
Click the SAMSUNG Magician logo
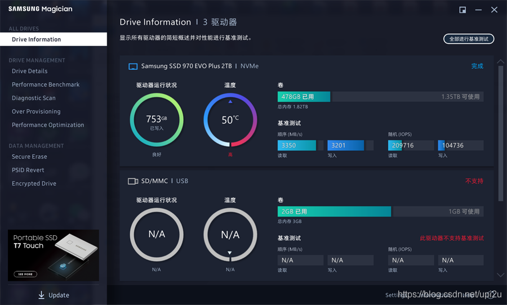point(41,9)
